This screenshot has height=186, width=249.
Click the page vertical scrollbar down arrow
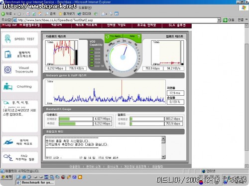point(247,166)
